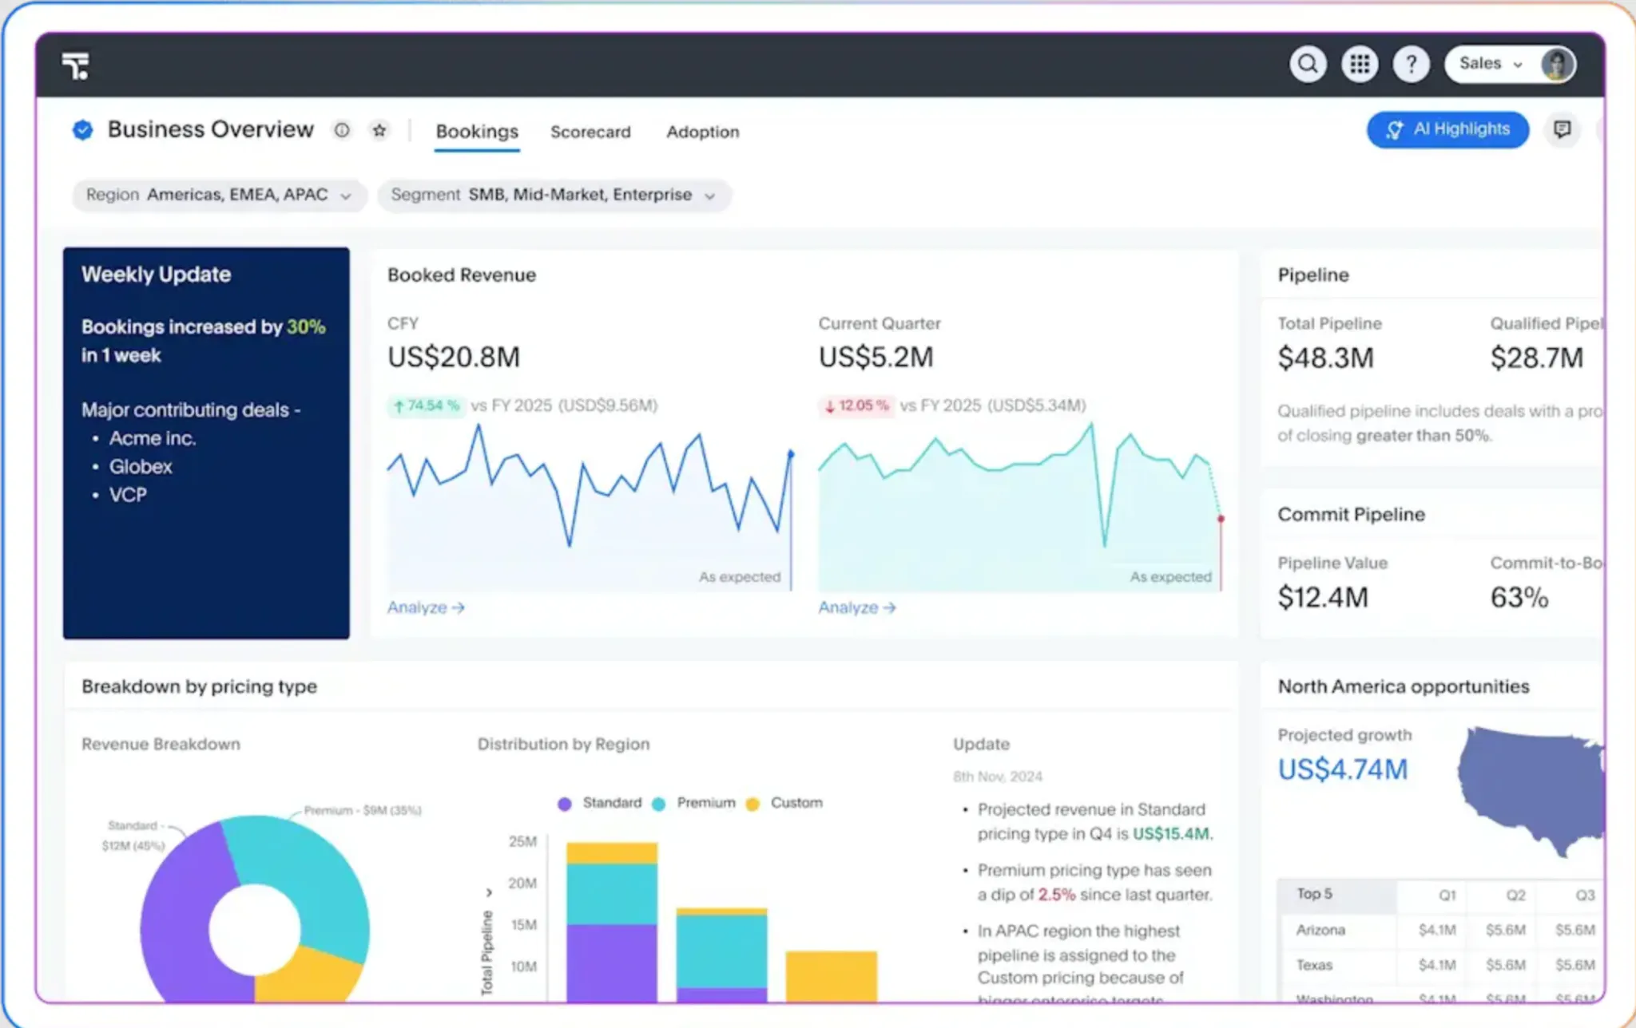Toggle the Custom legend item
Screen dimensions: 1636x1028
coord(784,803)
